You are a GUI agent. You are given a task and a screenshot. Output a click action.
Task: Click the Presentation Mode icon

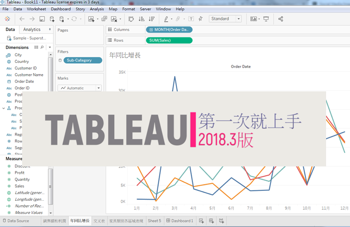pos(266,19)
